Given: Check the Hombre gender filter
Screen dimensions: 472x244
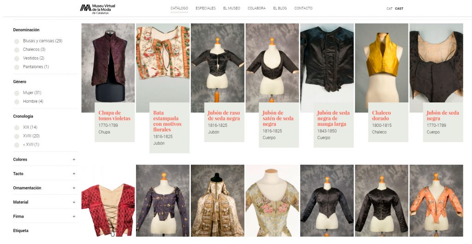Looking at the screenshot, I should [x=17, y=102].
